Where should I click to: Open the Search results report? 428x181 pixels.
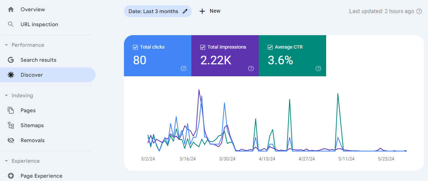click(38, 60)
